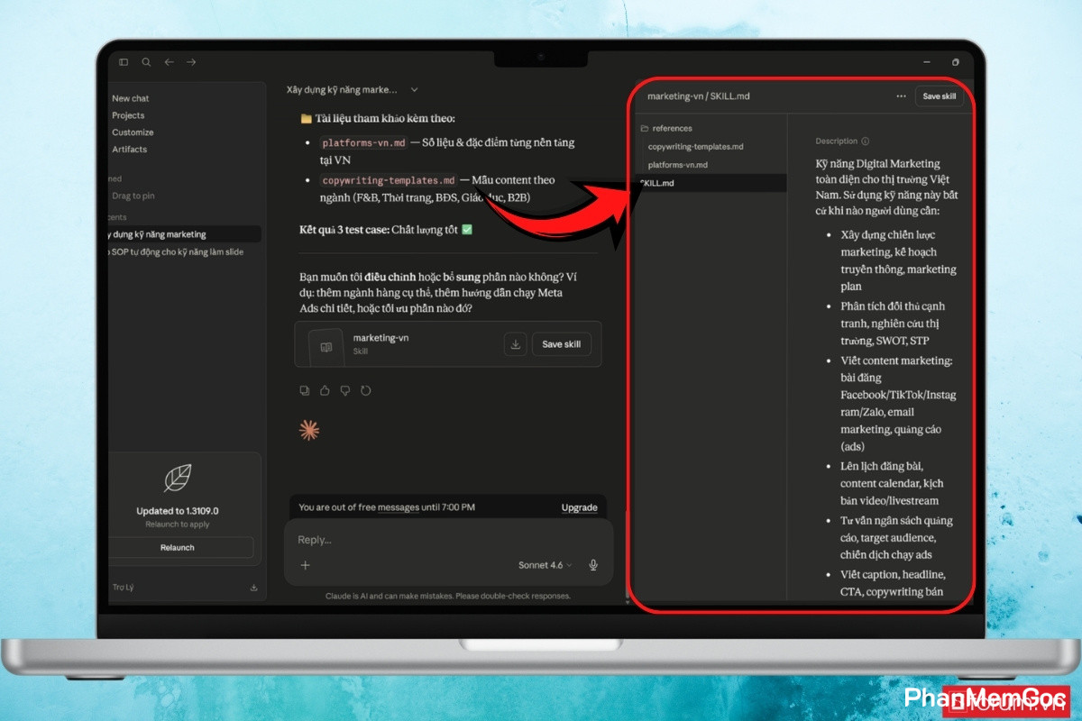Click the download icon beside Trợ Lý
The height and width of the screenshot is (721, 1082).
point(253,588)
